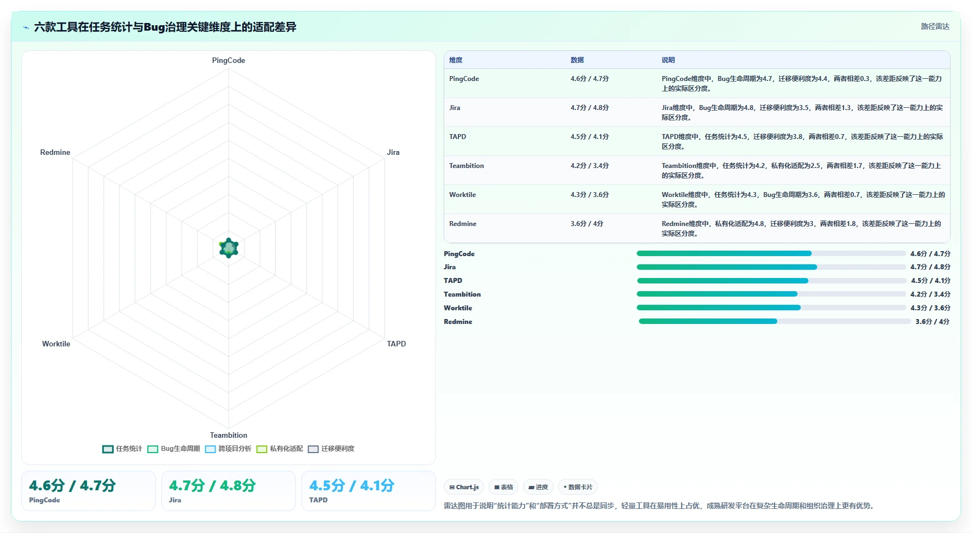Toggle the 跨项目分析 legend series
The image size is (972, 533).
click(x=228, y=449)
